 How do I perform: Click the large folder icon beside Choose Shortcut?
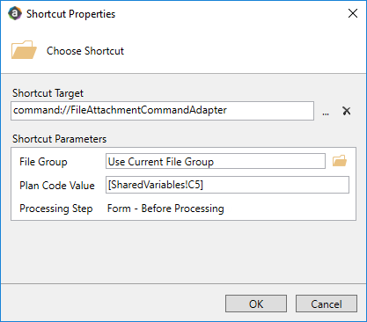pos(24,50)
